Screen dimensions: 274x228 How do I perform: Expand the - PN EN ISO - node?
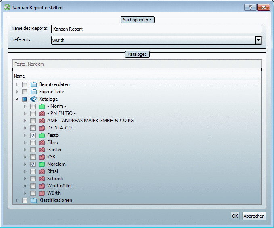(x=25, y=113)
